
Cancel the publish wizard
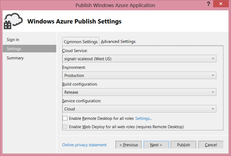211,145
